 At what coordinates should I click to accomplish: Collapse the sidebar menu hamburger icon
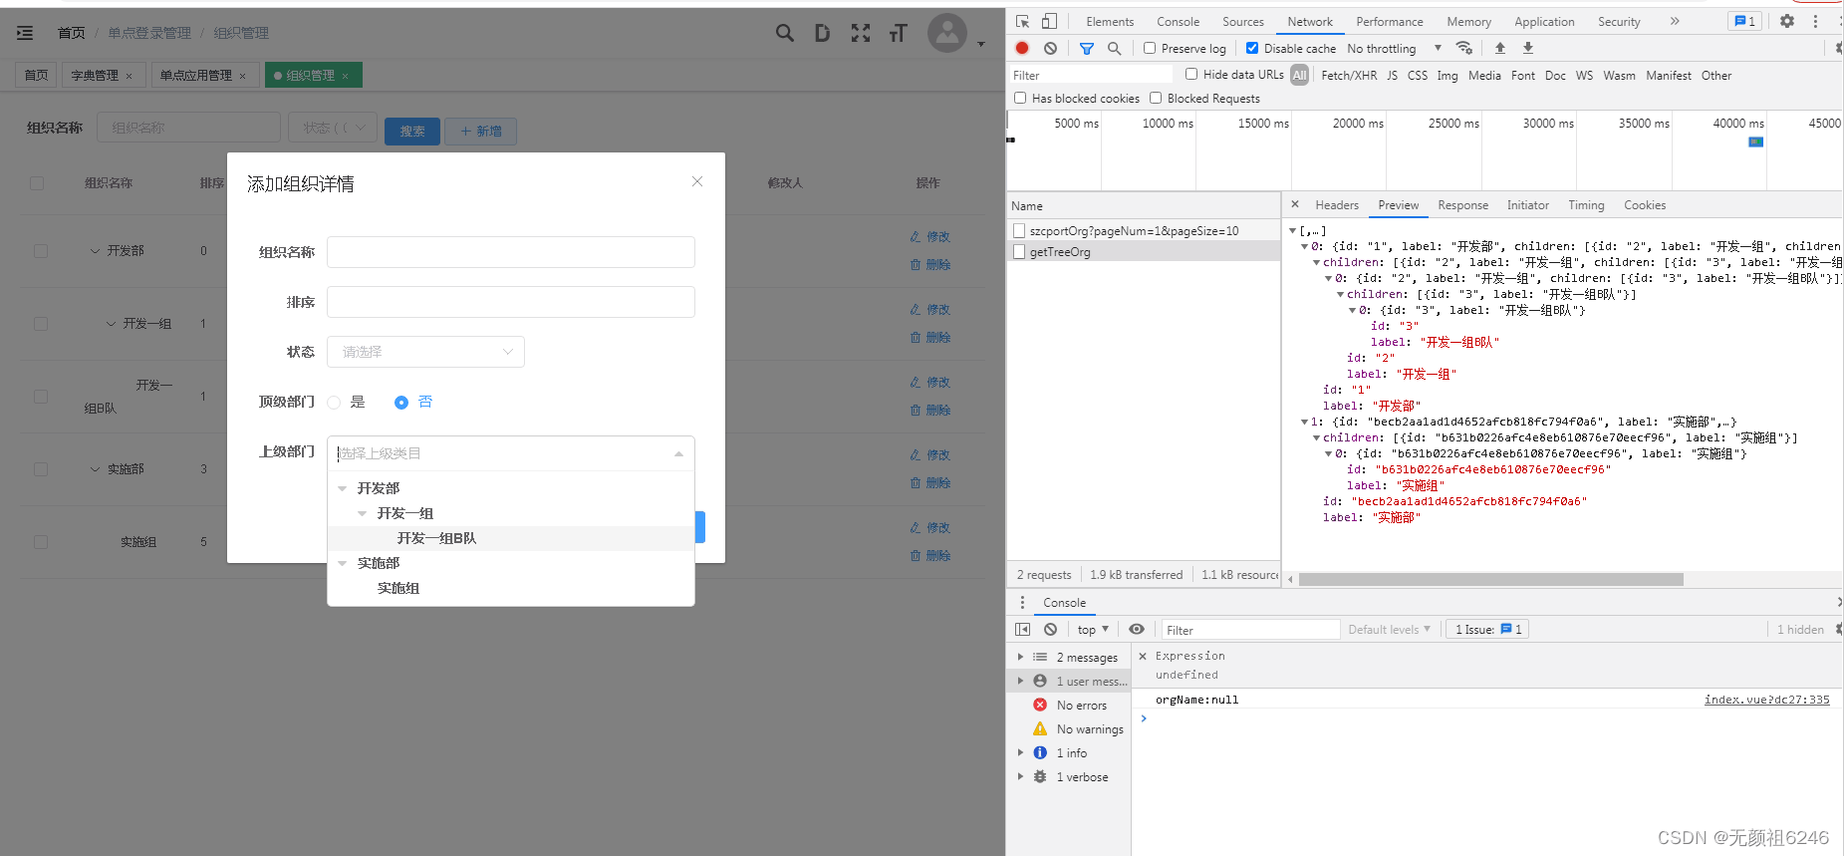25,33
